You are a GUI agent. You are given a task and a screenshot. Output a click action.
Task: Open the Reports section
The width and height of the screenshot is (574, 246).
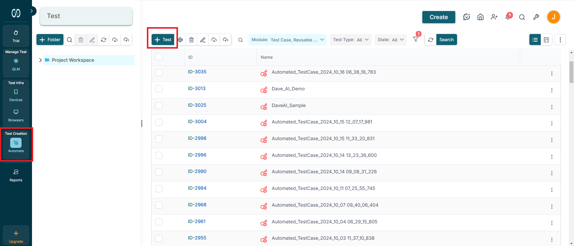pyautogui.click(x=16, y=175)
